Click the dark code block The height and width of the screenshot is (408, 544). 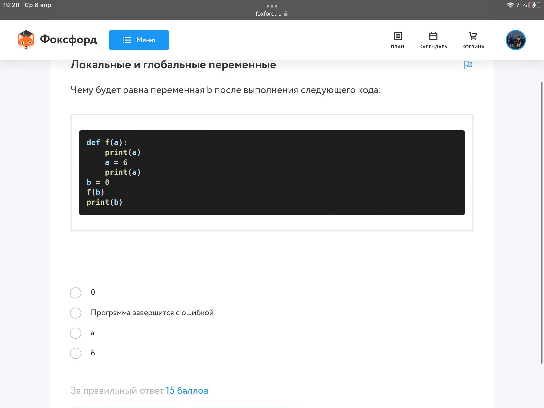coord(272,173)
